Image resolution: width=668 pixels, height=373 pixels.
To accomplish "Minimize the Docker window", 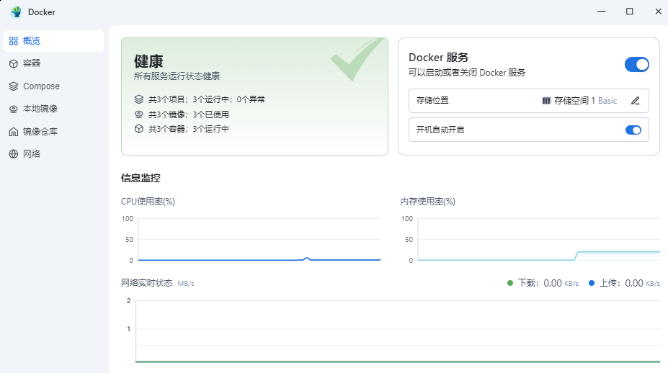I will 602,12.
